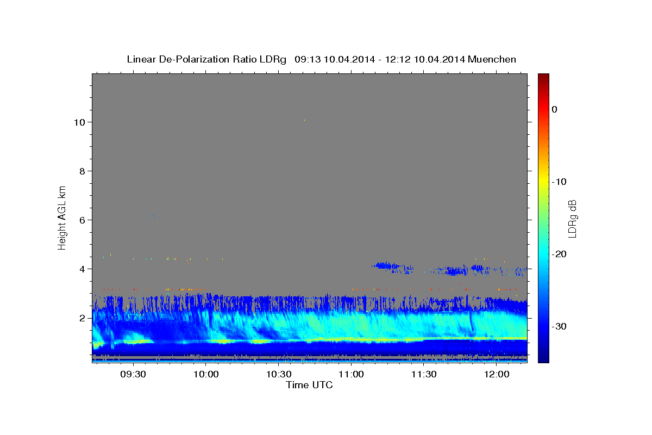Click the '09:30' time tick label
Viewport: 652px width, 435px height.
(x=134, y=374)
